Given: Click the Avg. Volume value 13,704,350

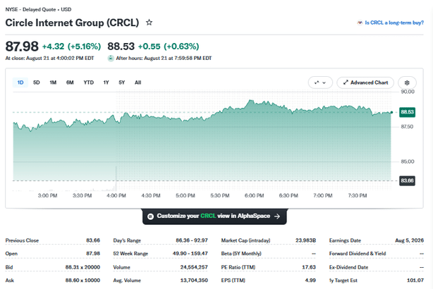Looking at the screenshot, I should 194,281.
